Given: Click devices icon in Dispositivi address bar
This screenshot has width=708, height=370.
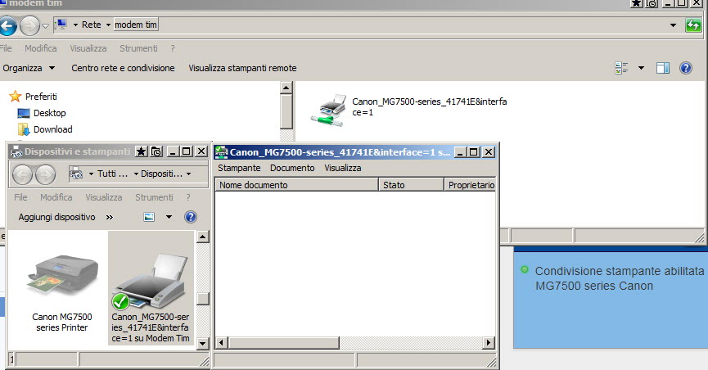Looking at the screenshot, I should coord(76,174).
